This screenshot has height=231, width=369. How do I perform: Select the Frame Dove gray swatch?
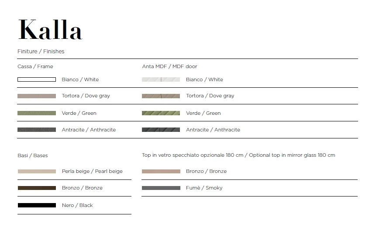[x=37, y=96]
